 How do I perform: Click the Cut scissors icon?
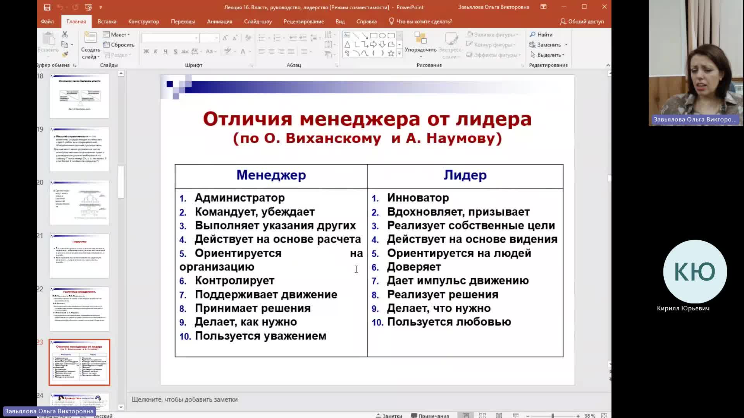coord(65,34)
